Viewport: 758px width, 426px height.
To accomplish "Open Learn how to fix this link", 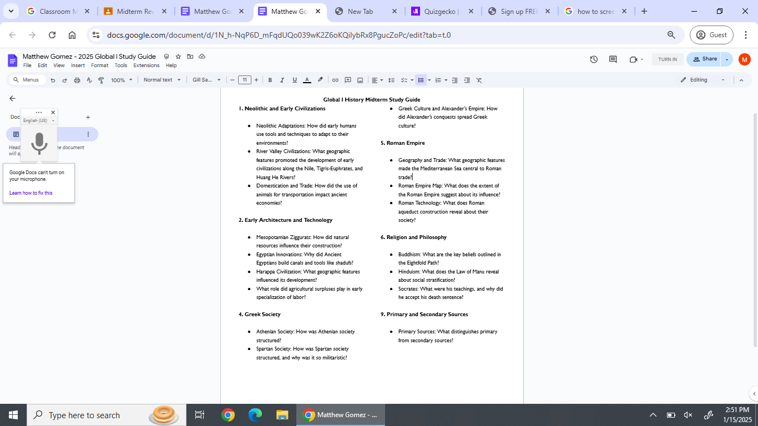I will click(31, 193).
